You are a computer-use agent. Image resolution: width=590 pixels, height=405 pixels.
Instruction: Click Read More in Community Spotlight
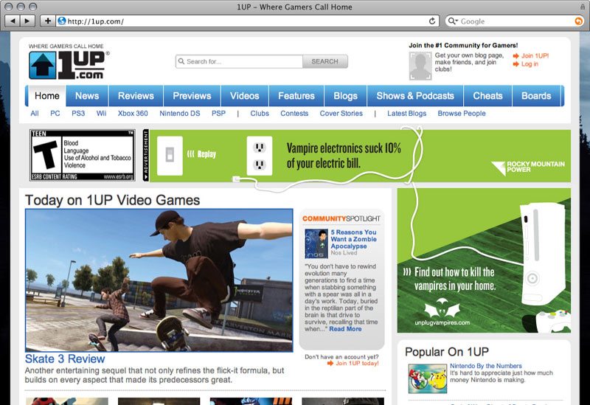tap(345, 329)
